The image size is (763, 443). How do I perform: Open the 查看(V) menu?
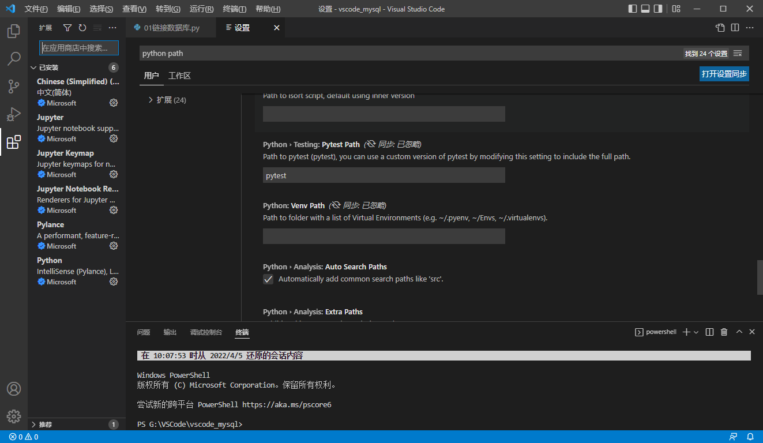(x=134, y=9)
